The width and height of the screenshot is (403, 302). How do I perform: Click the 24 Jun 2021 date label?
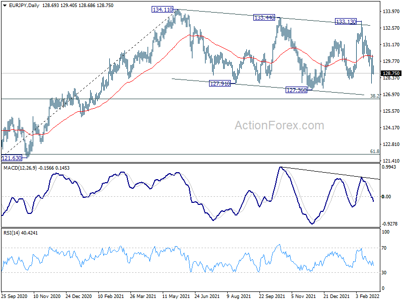coord(207,296)
